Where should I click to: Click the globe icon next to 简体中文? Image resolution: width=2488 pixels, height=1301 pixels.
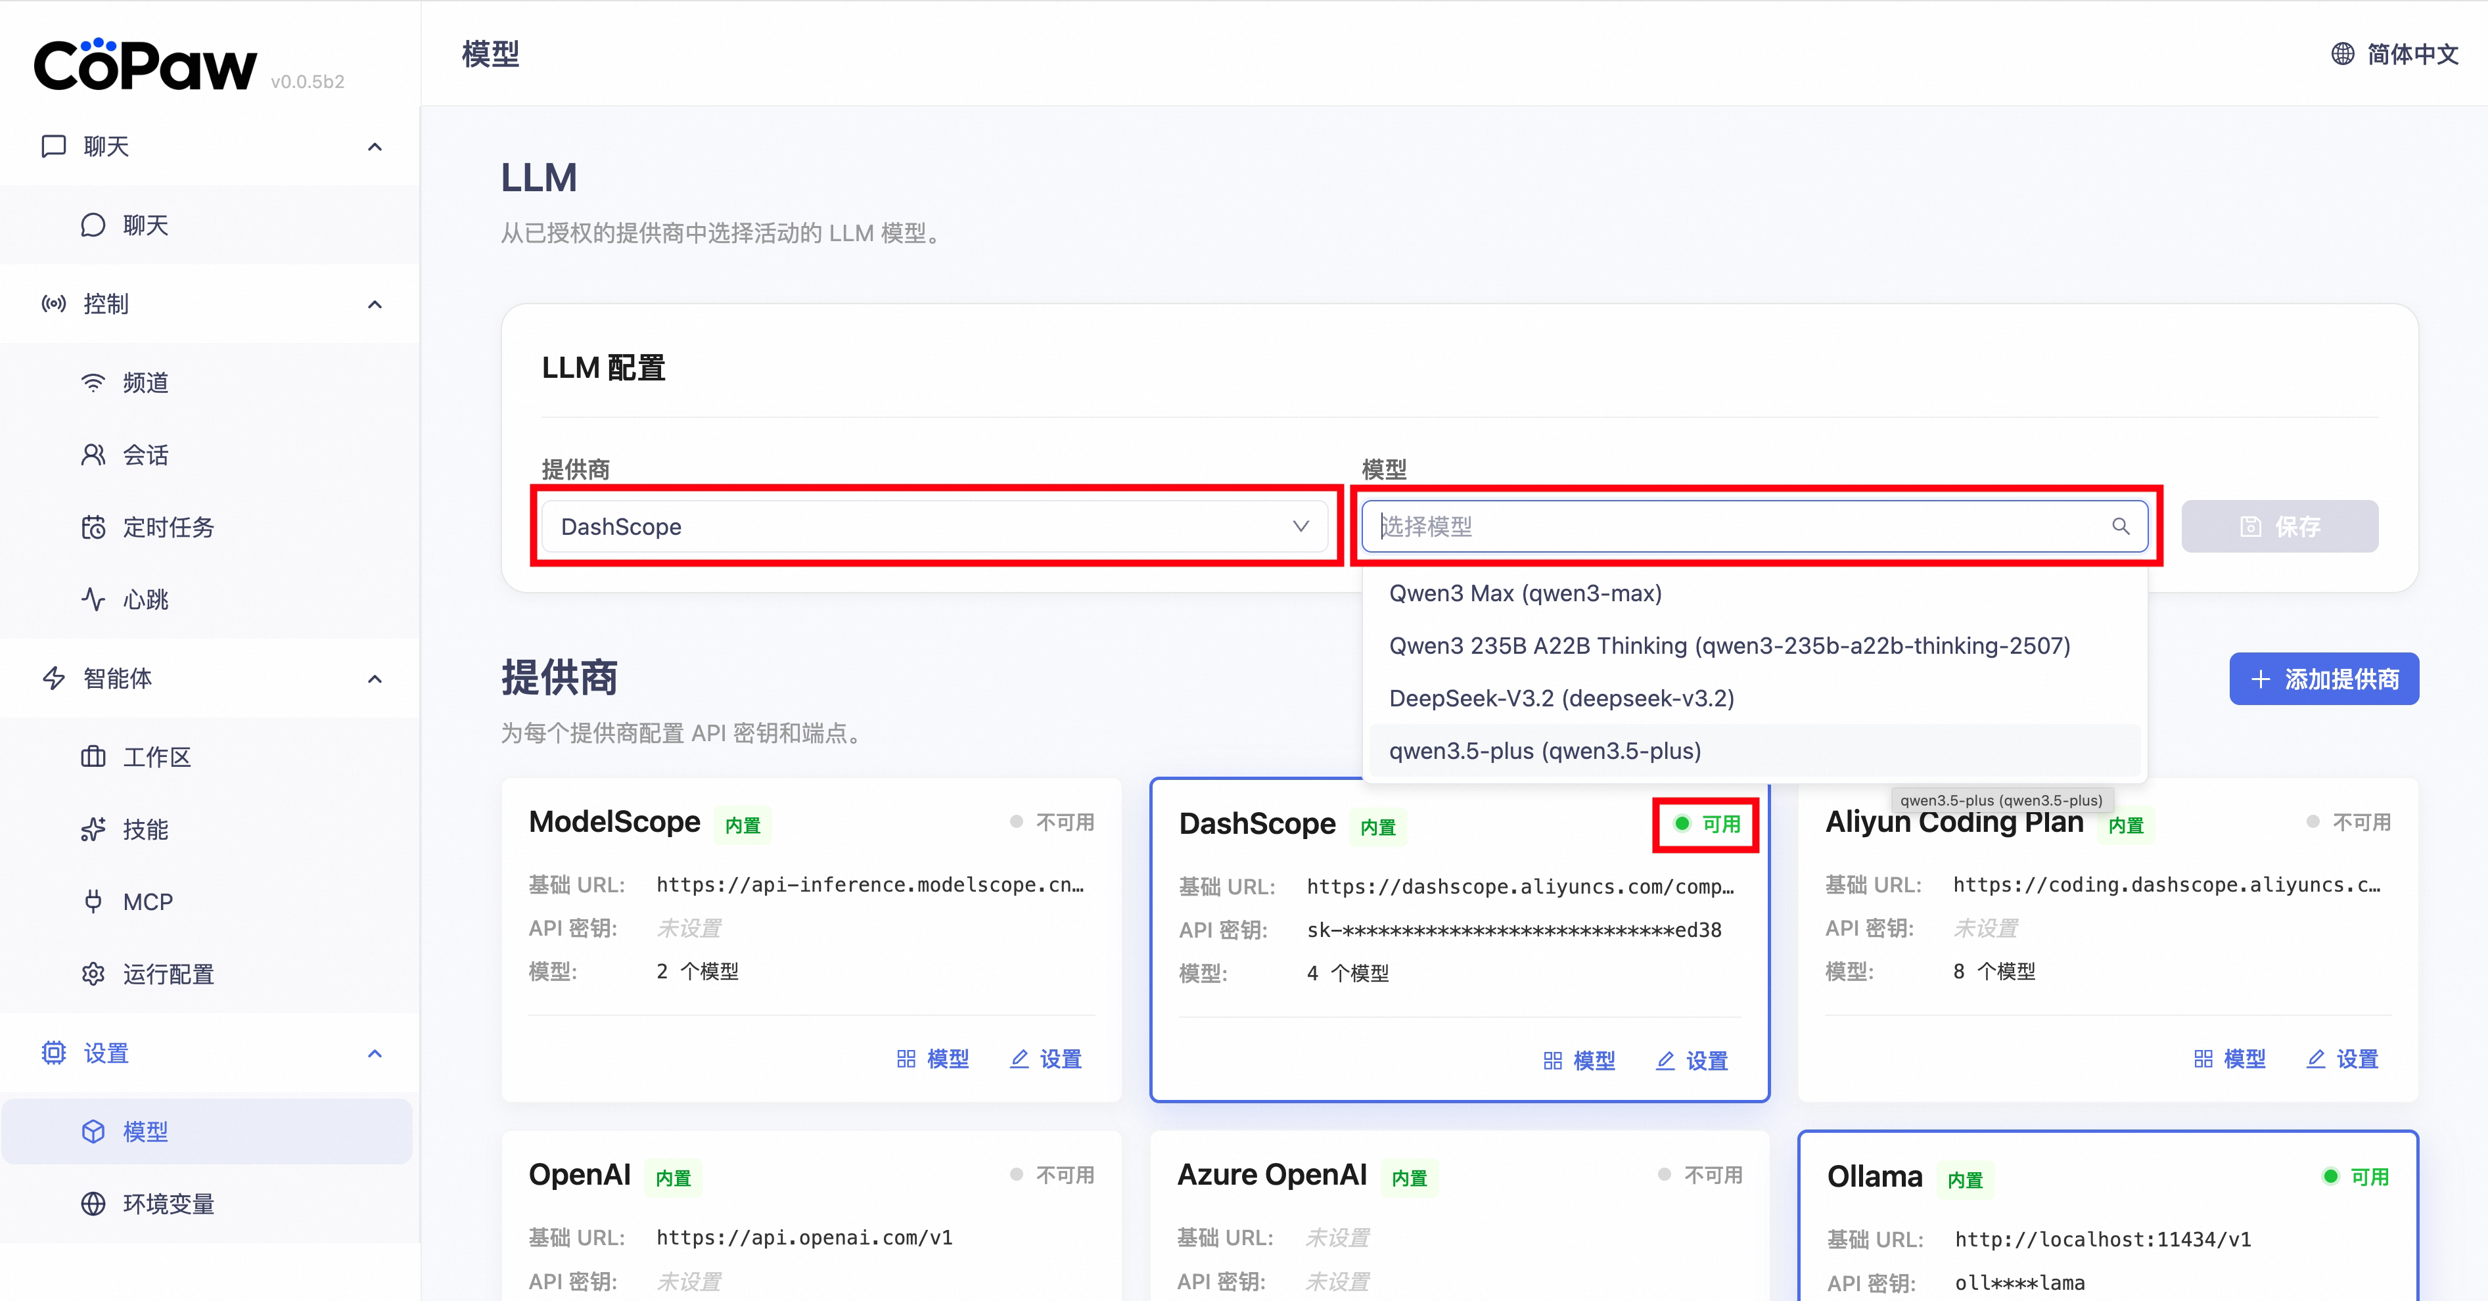(x=2342, y=54)
